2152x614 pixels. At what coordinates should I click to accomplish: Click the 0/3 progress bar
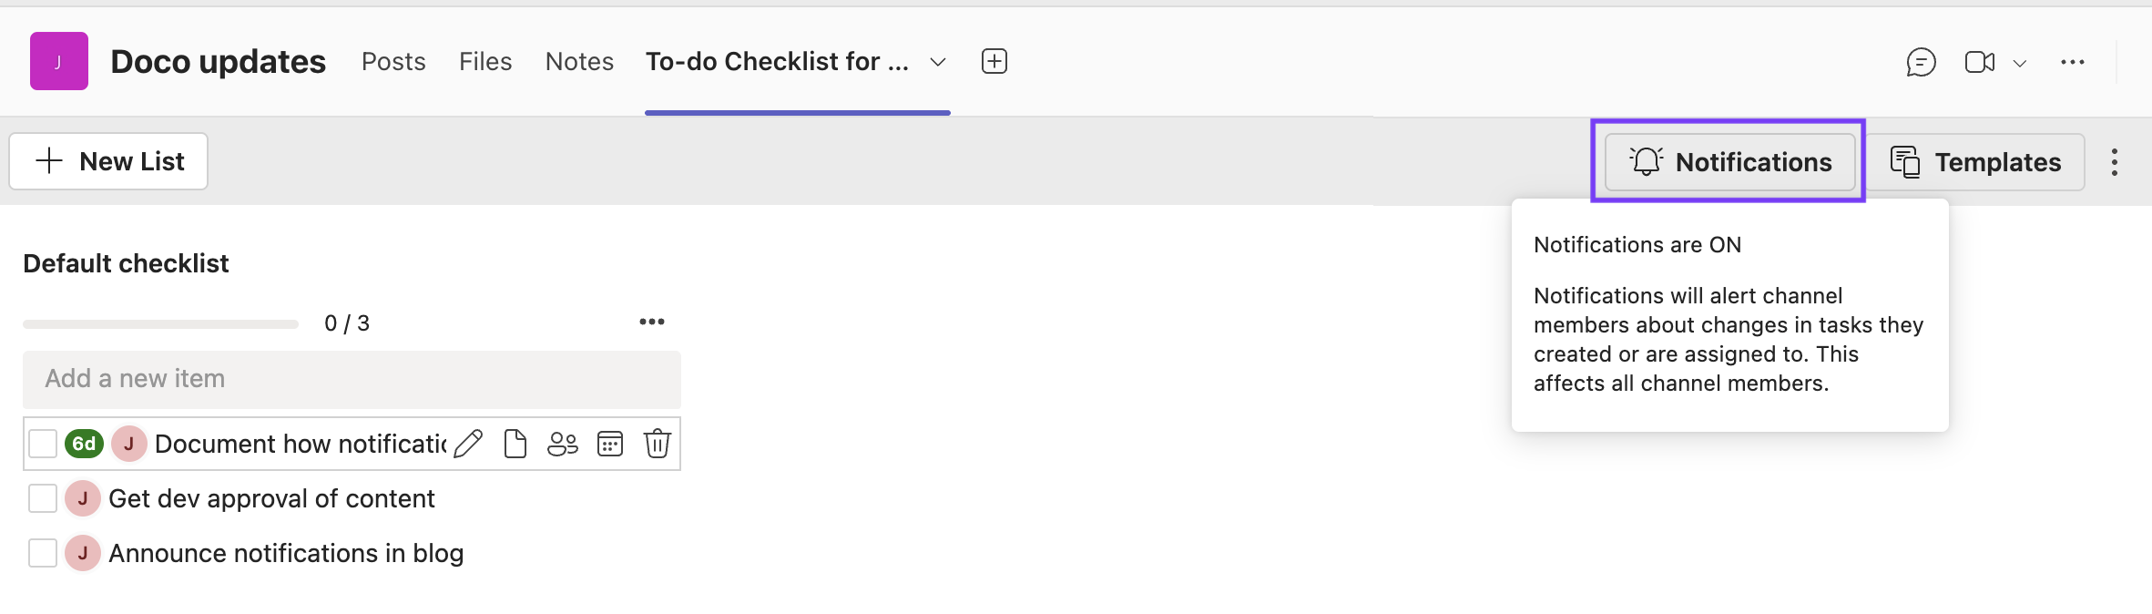coord(160,322)
